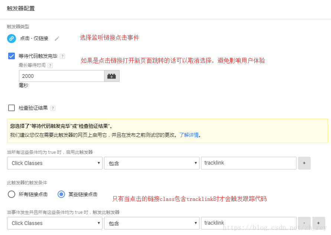Focus tracklink field in fire-trigger condition
The width and height of the screenshot is (331, 235).
click(x=249, y=223)
